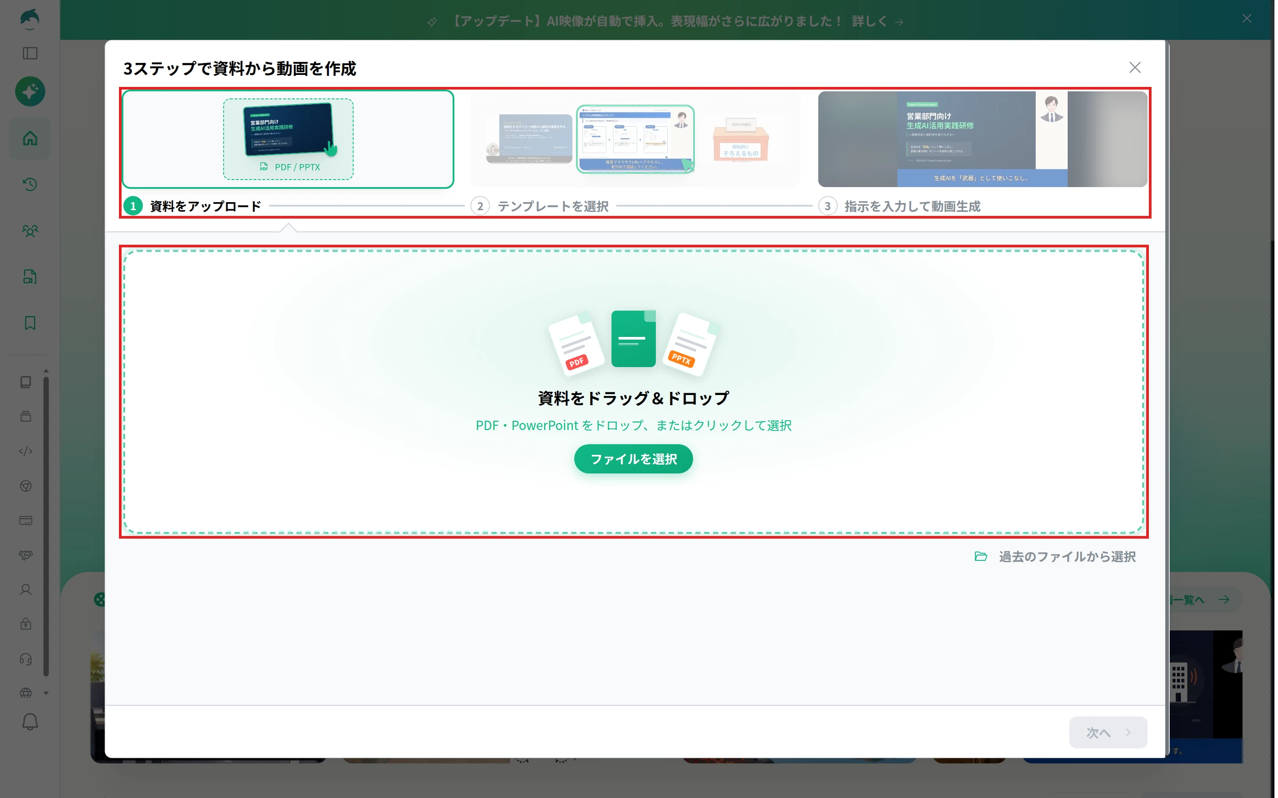Select the video generation step thumbnail
The width and height of the screenshot is (1278, 798).
coord(982,139)
